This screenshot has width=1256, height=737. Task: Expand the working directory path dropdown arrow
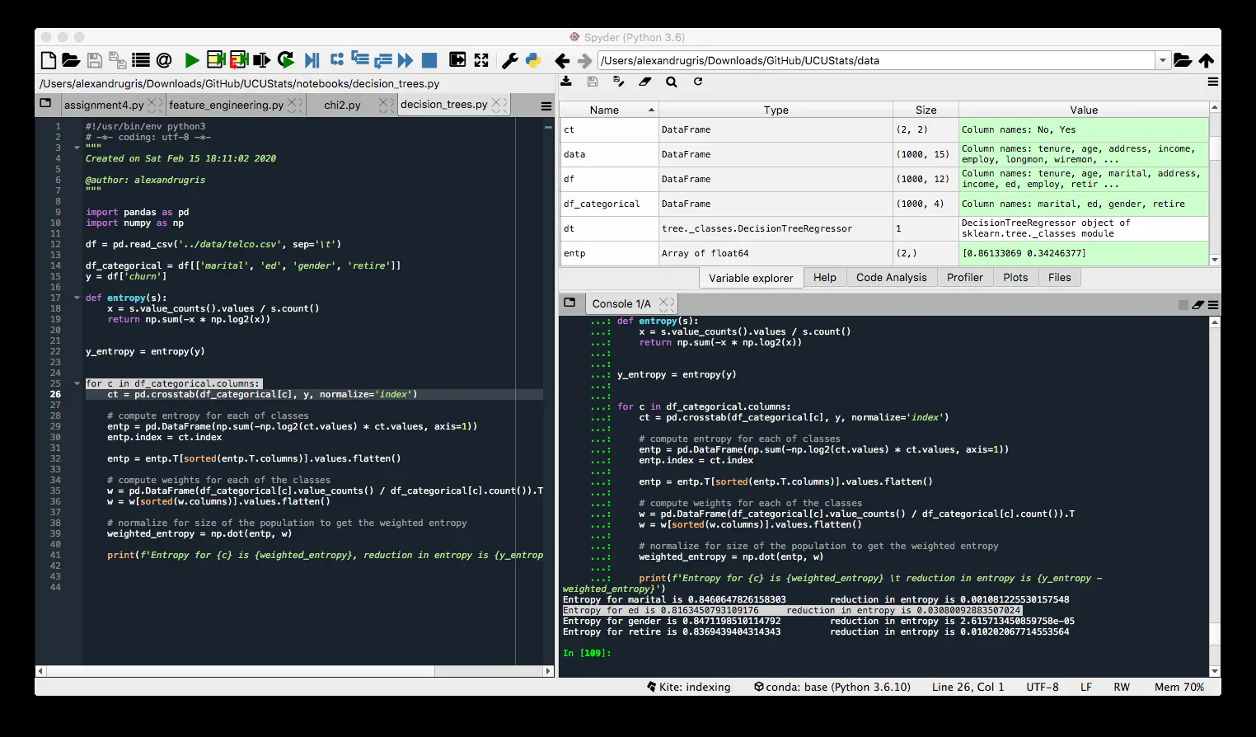point(1163,60)
